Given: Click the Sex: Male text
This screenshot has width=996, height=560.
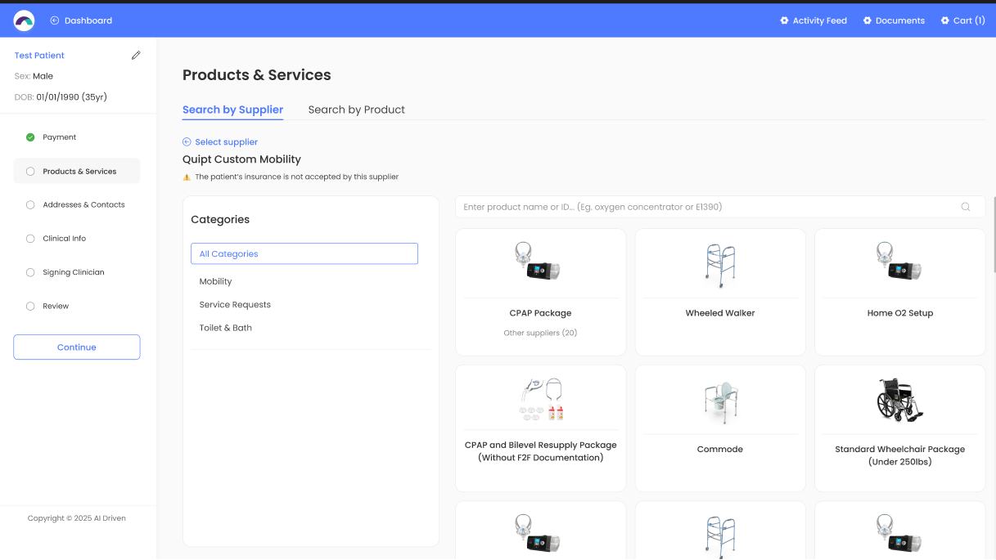Looking at the screenshot, I should (34, 76).
